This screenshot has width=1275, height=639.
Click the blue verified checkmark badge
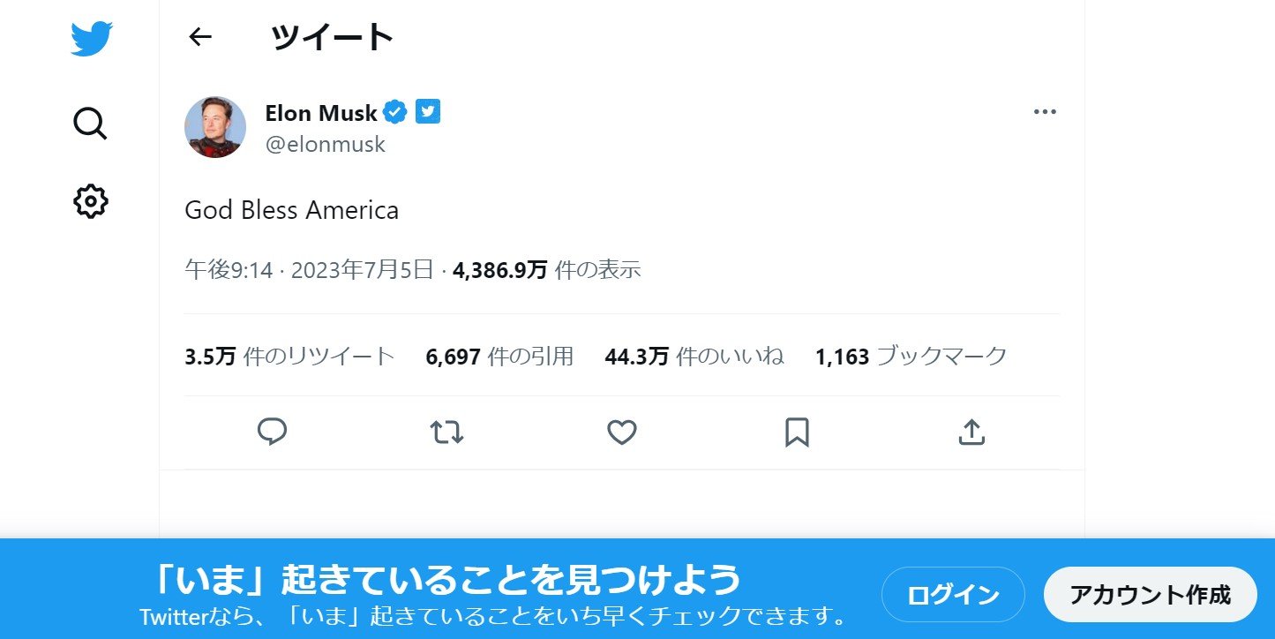(x=394, y=112)
